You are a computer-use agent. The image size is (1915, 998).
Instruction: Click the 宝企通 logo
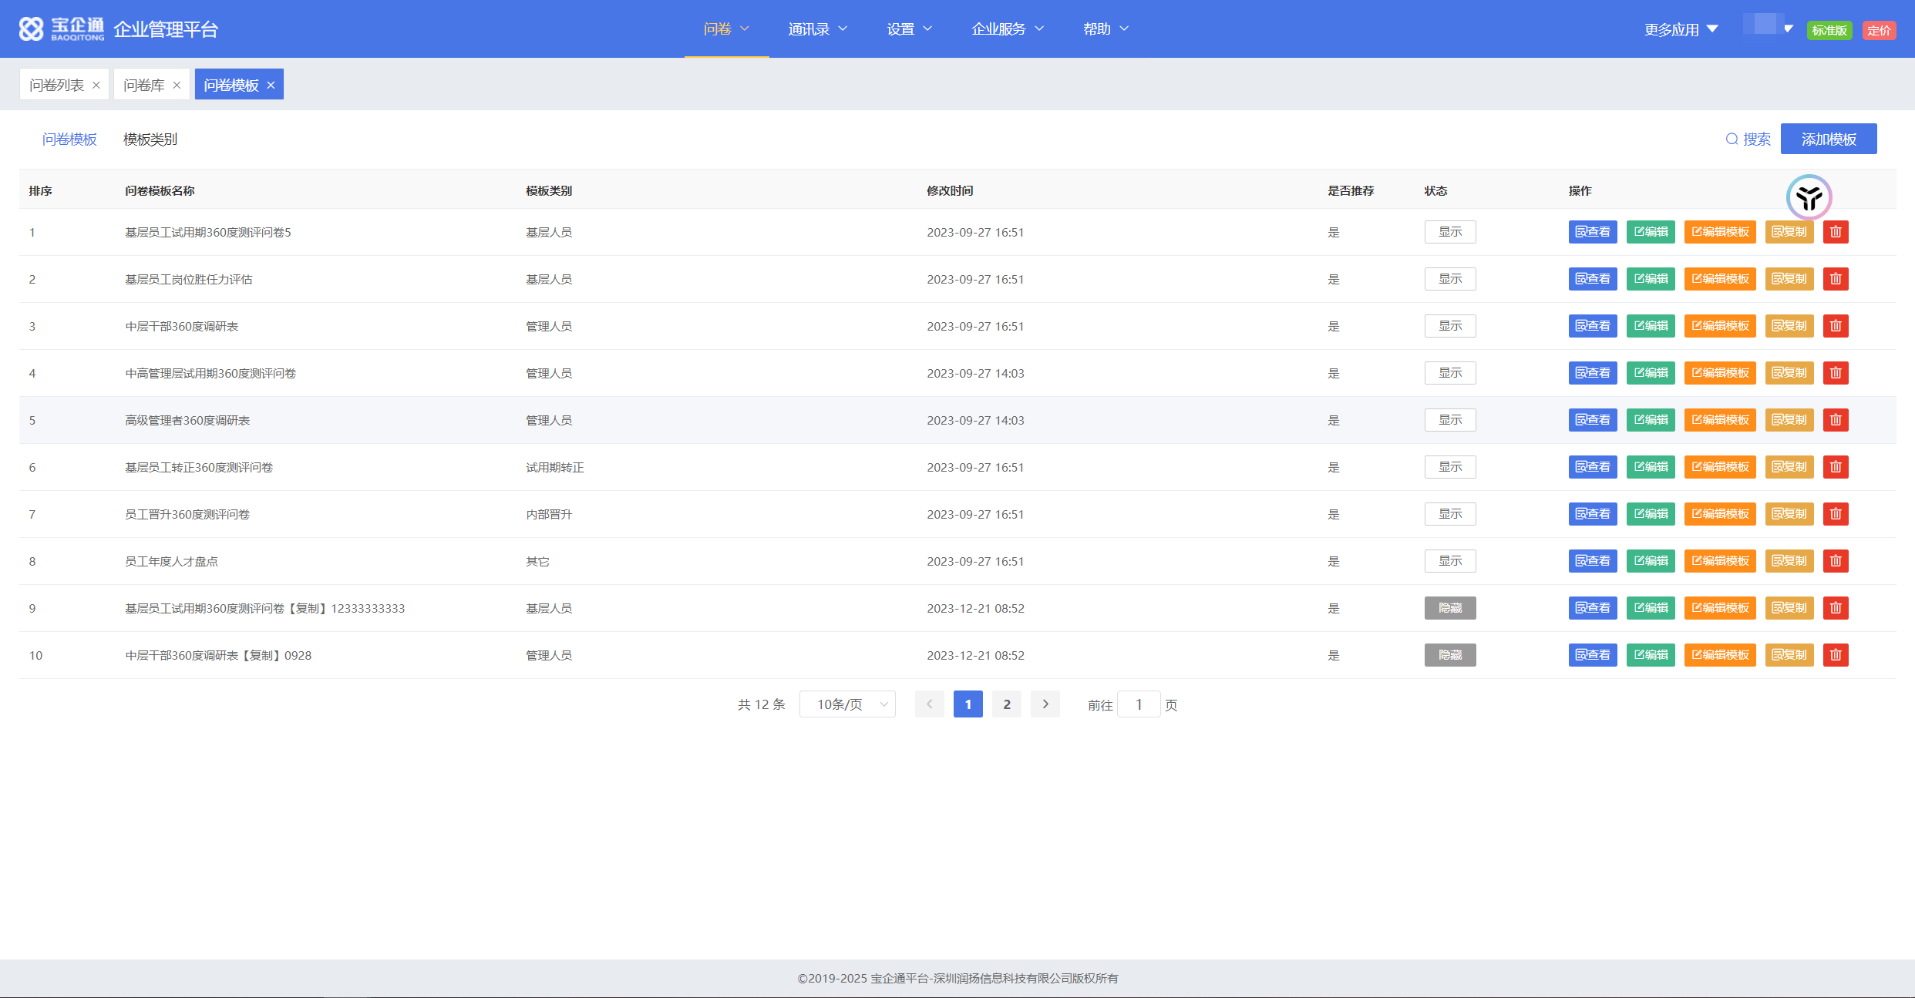tap(62, 29)
